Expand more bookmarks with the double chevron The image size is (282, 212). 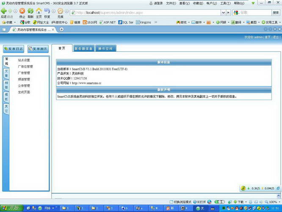point(155,22)
